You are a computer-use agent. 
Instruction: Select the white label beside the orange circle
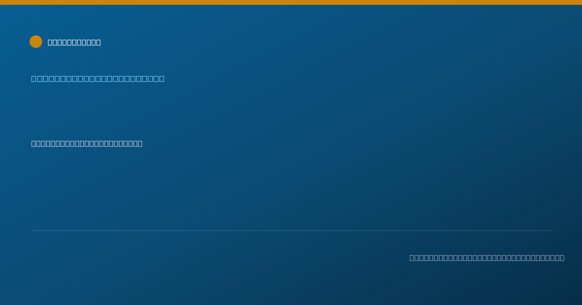point(74,42)
